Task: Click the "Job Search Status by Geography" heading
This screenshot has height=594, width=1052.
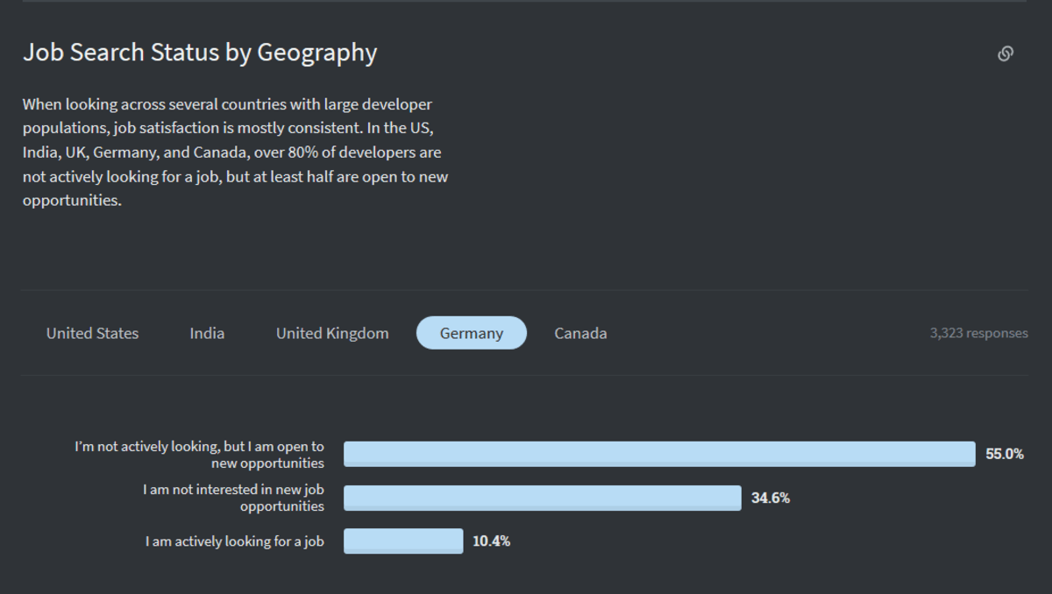Action: 200,53
